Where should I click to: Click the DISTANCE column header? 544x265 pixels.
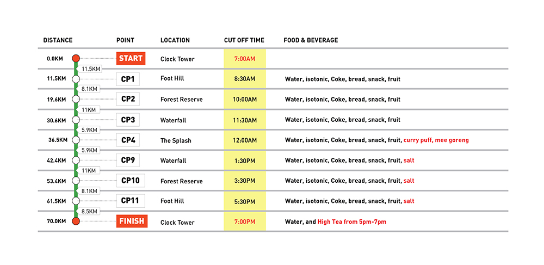[58, 40]
